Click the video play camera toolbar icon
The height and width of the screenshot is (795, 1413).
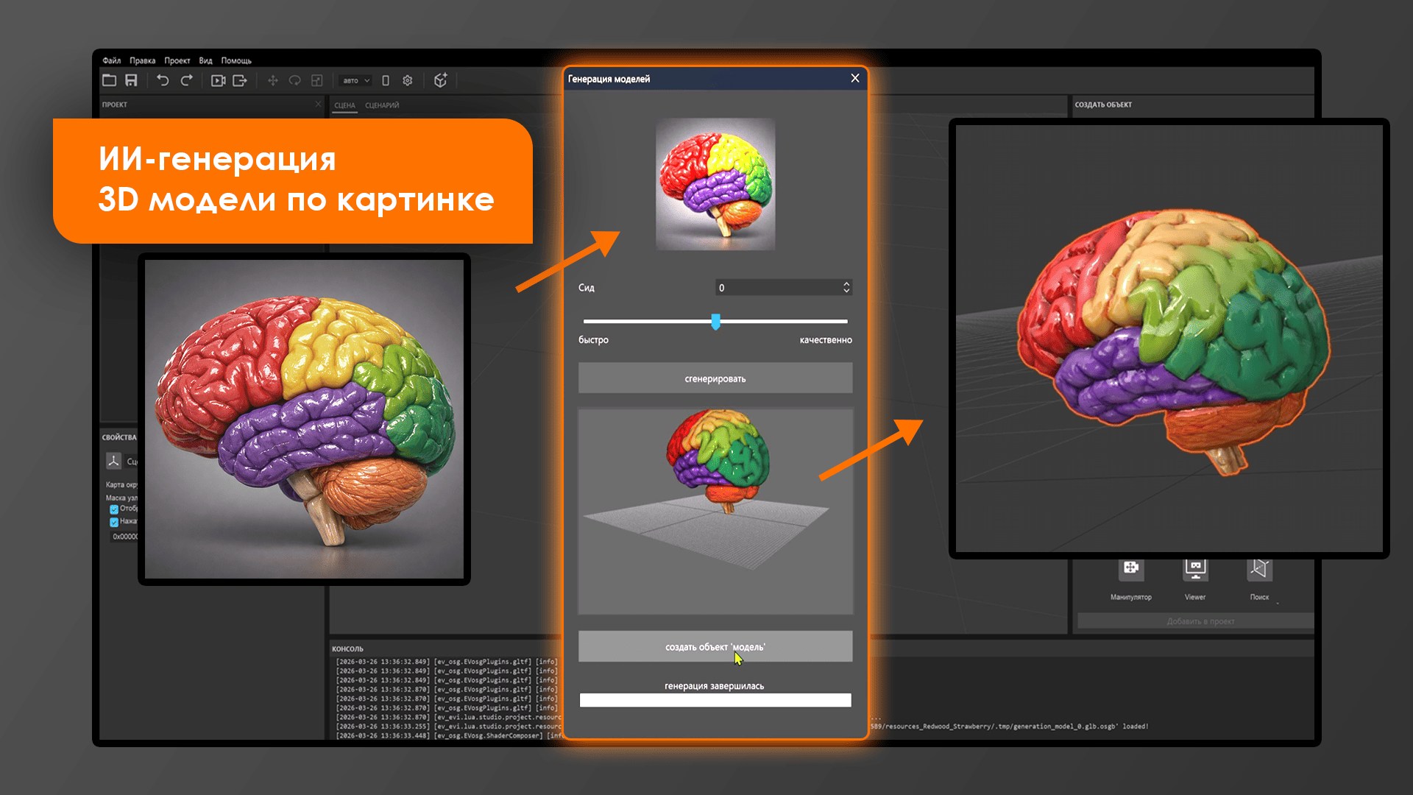pyautogui.click(x=218, y=80)
